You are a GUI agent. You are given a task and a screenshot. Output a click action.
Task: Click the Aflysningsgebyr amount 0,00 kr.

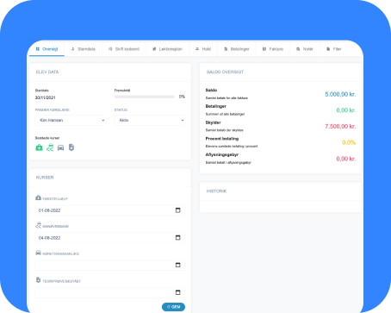(346, 159)
